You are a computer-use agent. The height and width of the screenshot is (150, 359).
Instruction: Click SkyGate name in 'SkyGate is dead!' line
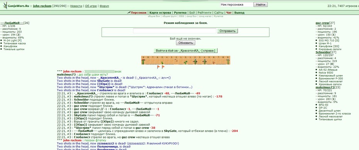(x=104, y=81)
